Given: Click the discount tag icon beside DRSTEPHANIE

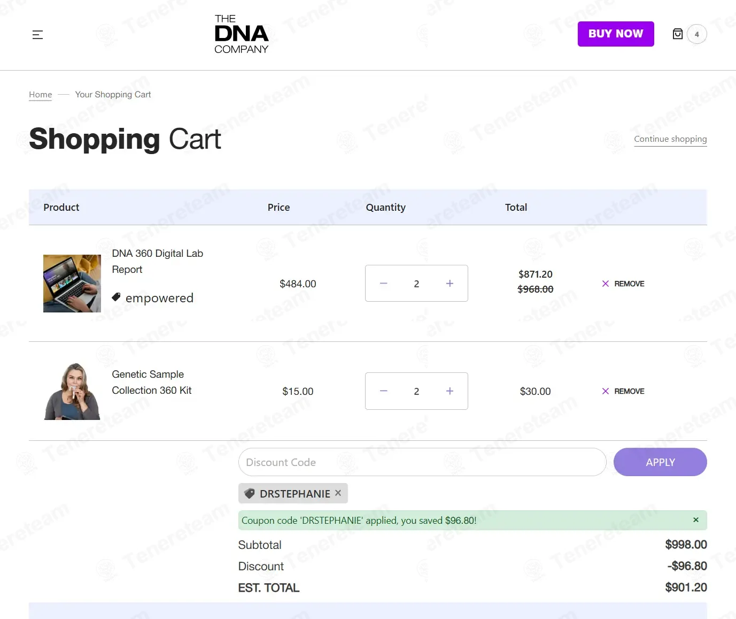Looking at the screenshot, I should coord(250,493).
